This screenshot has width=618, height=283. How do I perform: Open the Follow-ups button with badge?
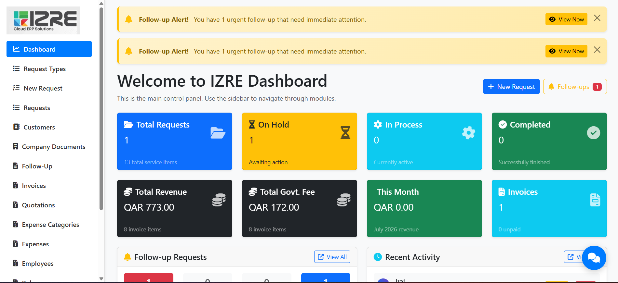click(x=575, y=87)
